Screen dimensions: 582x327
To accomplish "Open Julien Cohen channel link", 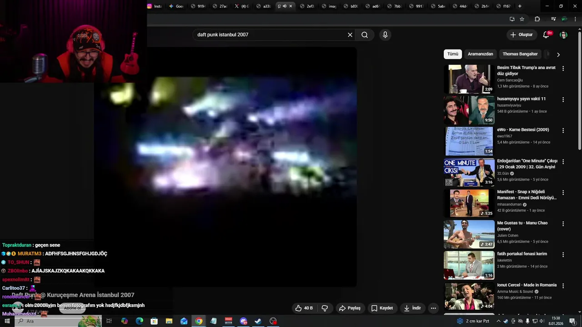I will (x=507, y=236).
